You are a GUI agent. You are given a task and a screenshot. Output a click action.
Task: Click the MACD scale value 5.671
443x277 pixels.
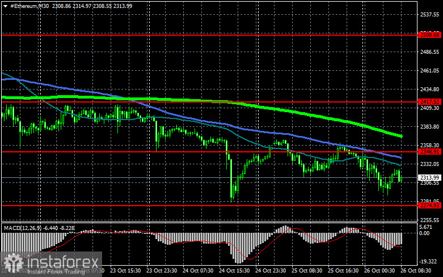tap(426, 227)
